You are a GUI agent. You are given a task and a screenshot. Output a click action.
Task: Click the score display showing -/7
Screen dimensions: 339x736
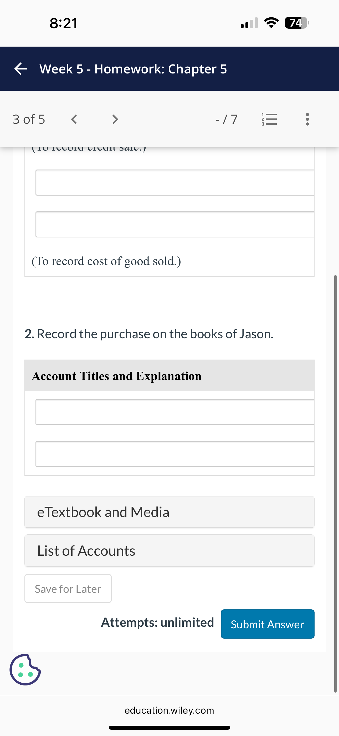click(226, 119)
